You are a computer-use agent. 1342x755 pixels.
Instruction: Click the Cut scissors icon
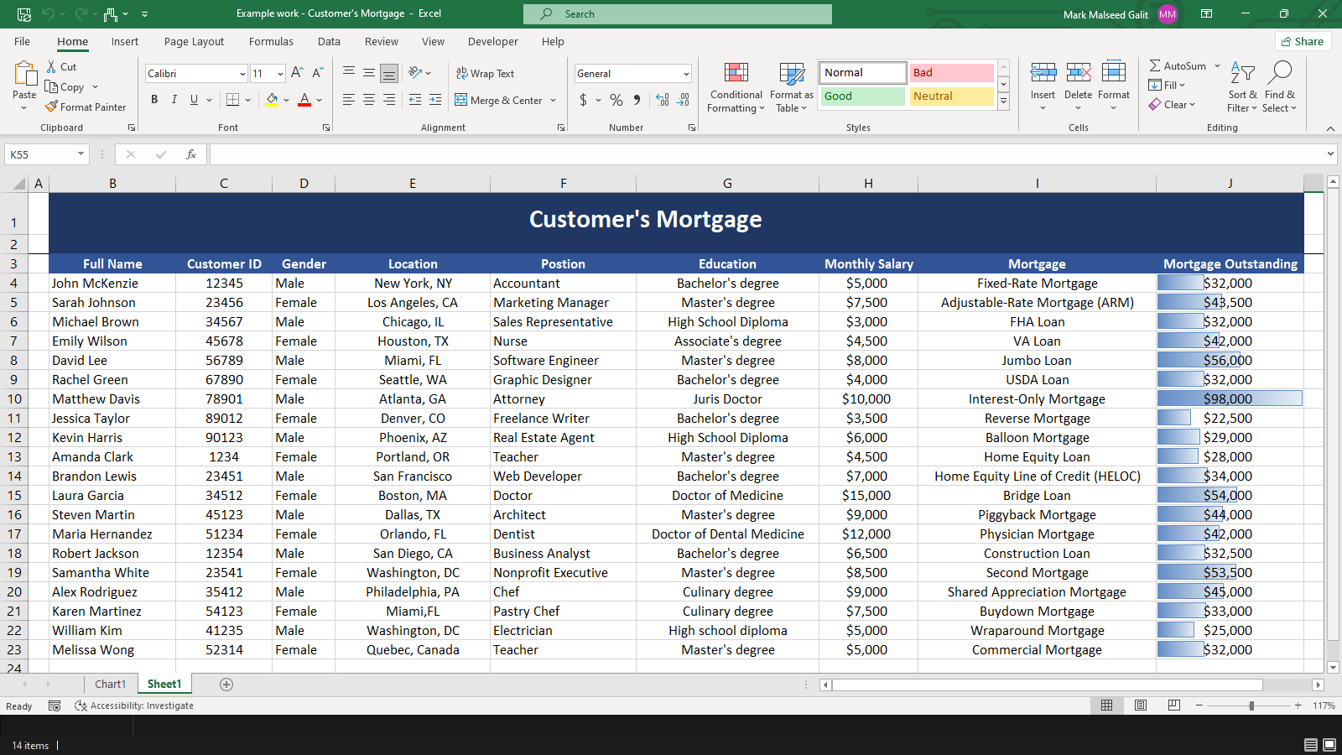tap(51, 66)
